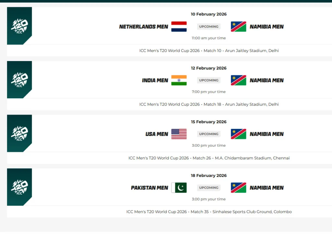This screenshot has height=234, width=332.
Task: Open Match 35 Sinhalese Sports Club details
Action: click(209, 212)
